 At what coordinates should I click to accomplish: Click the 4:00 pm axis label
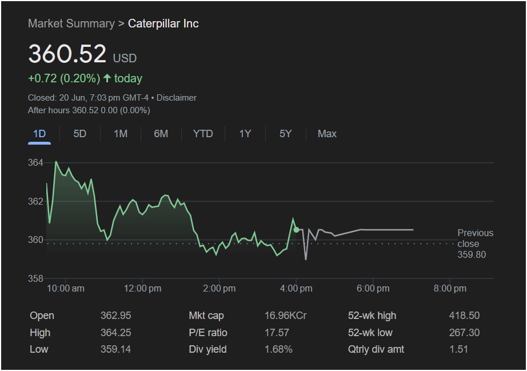click(296, 288)
